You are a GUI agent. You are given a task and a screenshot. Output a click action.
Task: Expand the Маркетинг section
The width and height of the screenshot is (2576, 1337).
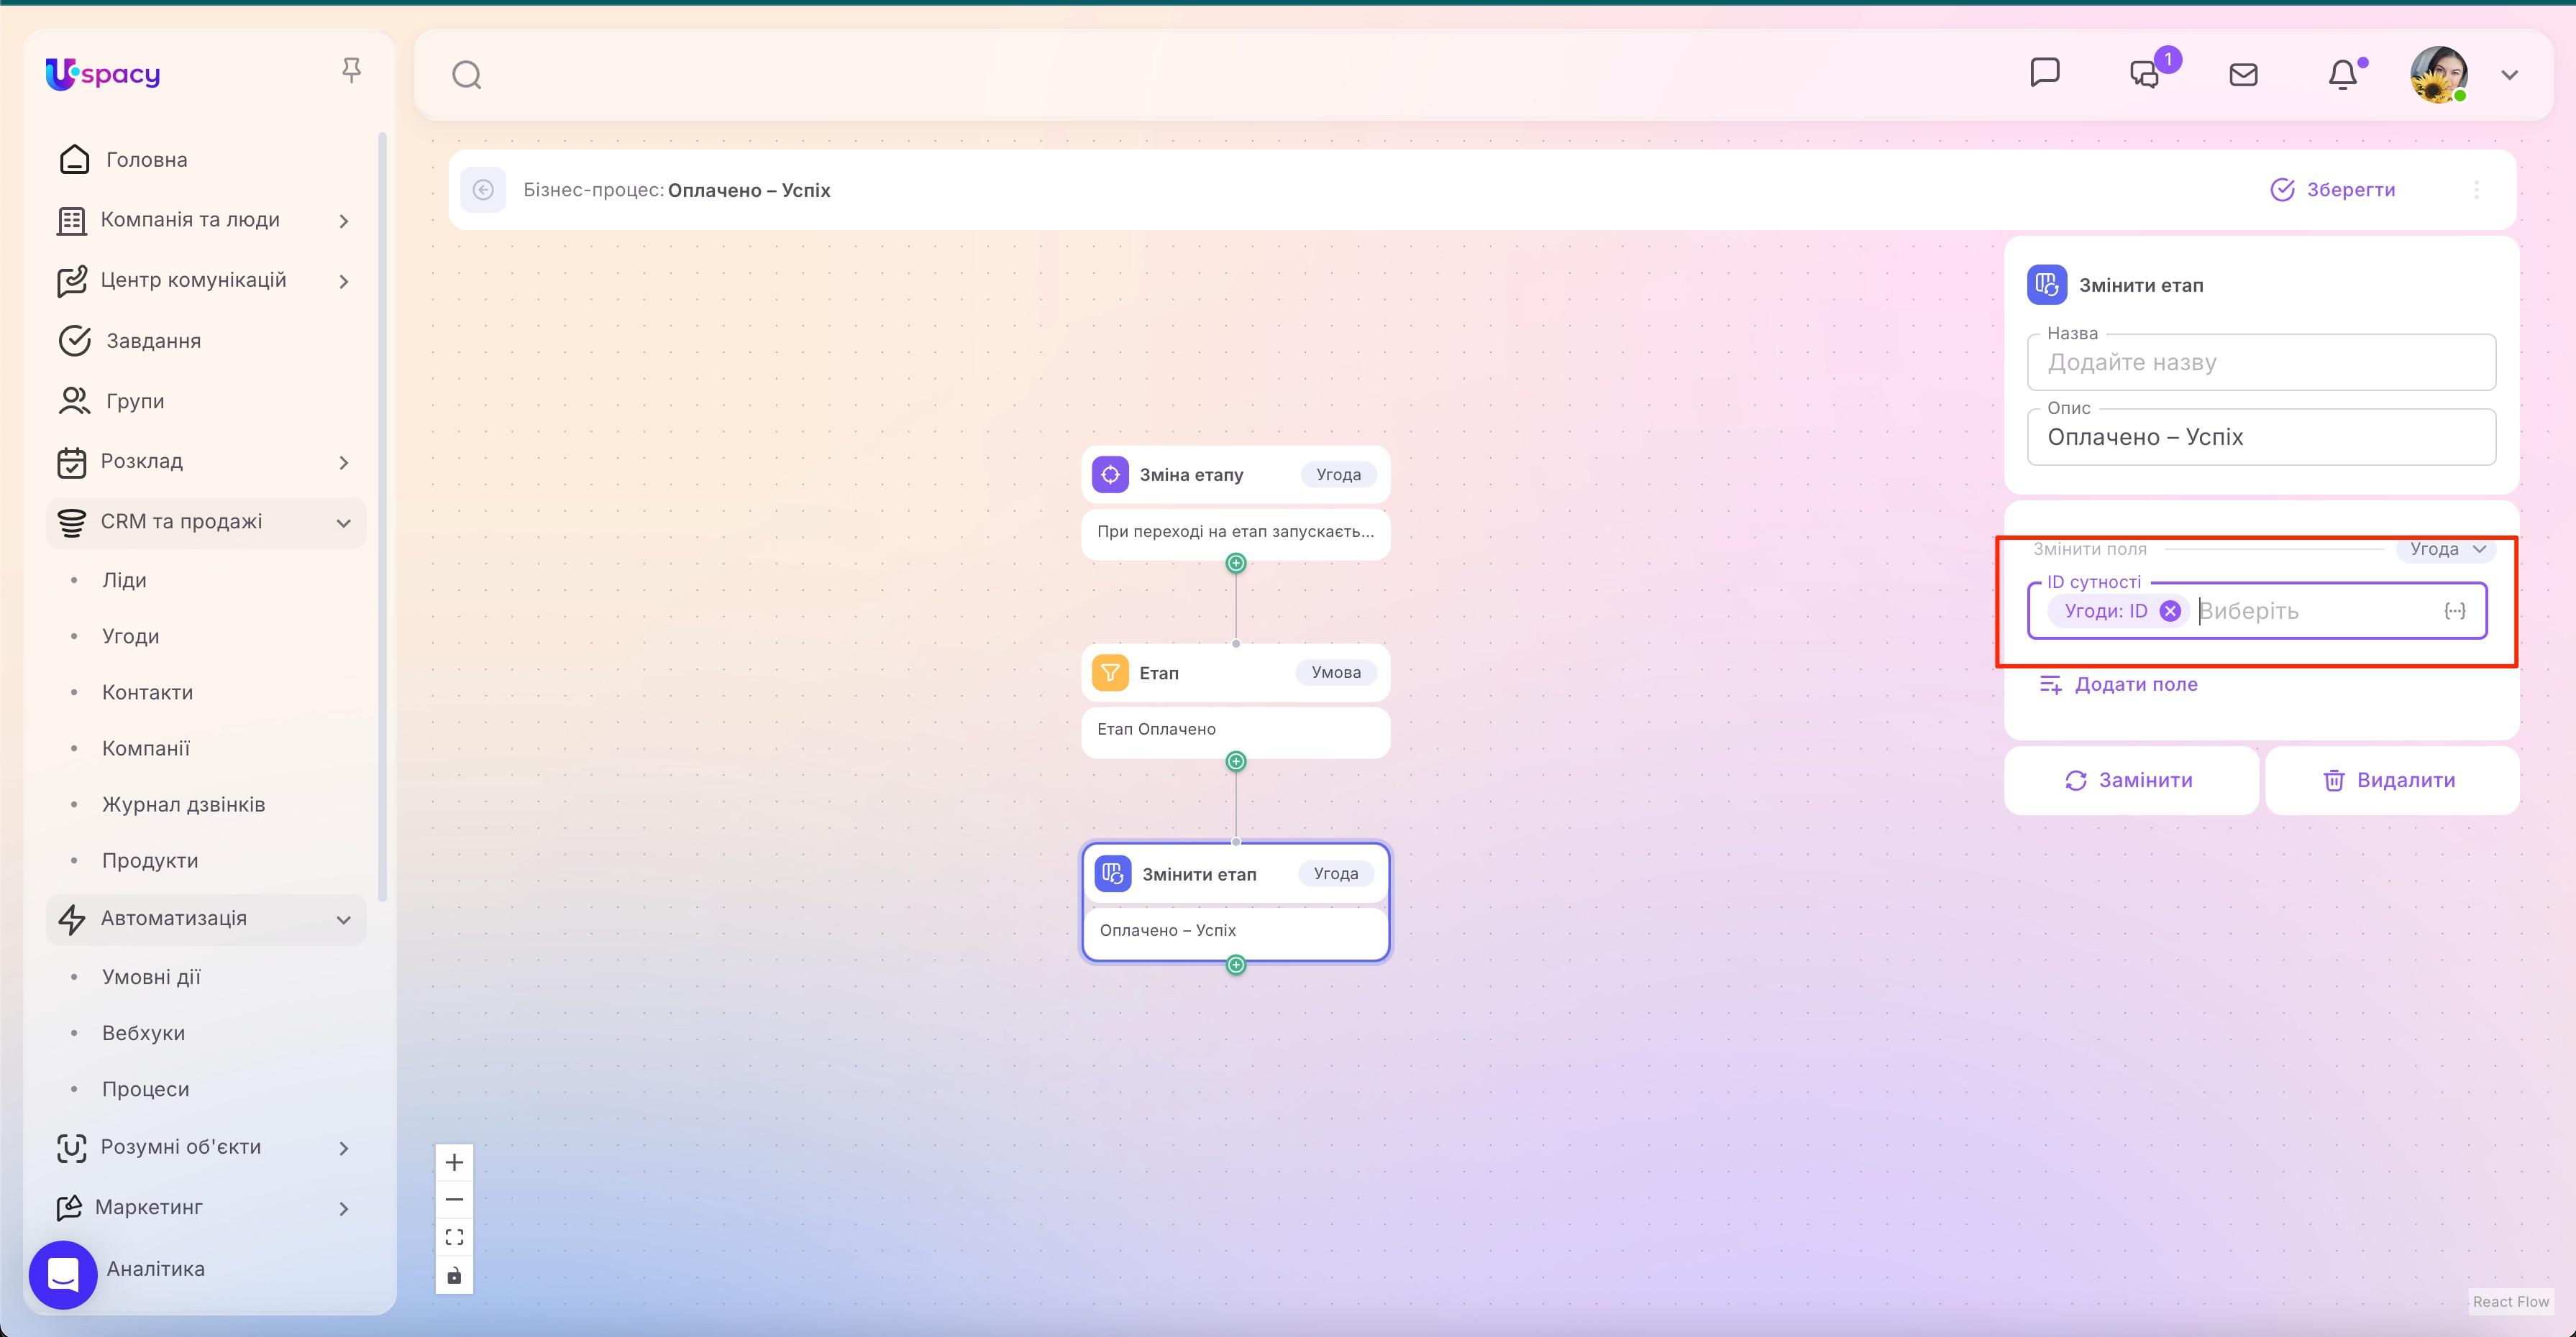[345, 1208]
